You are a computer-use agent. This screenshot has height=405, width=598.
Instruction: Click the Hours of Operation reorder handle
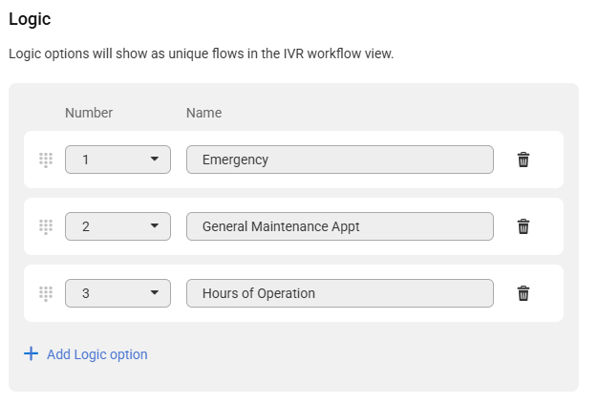pyautogui.click(x=46, y=293)
